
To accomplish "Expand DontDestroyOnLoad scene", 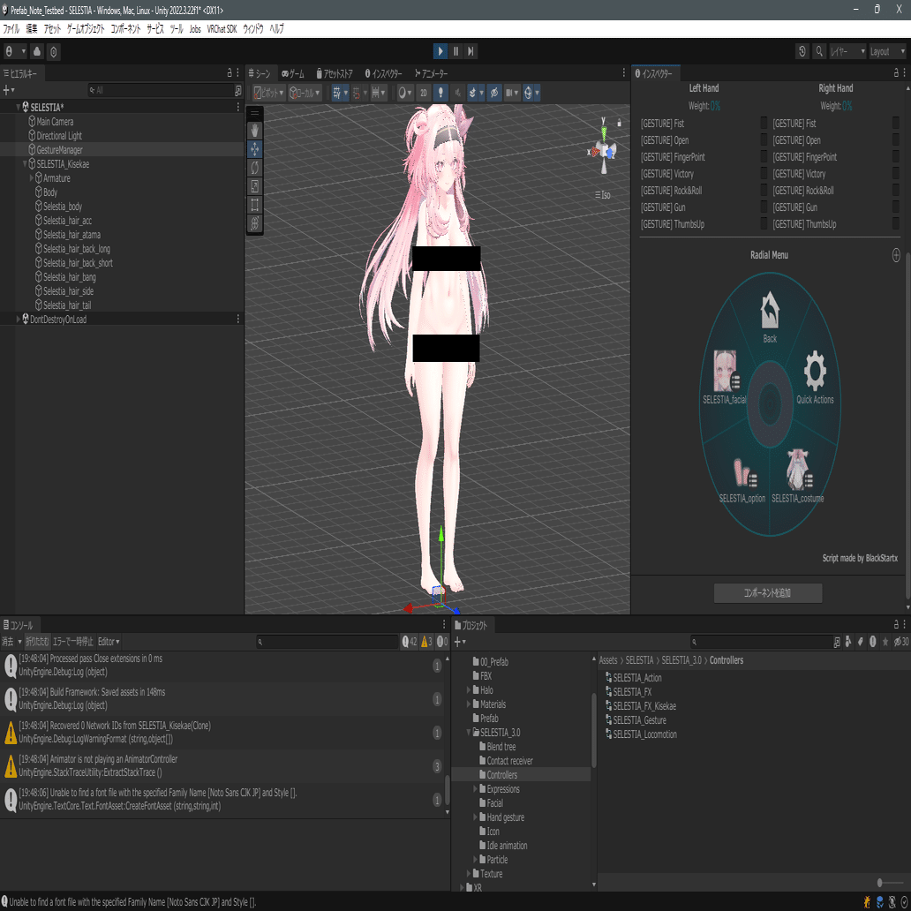I will click(x=18, y=319).
